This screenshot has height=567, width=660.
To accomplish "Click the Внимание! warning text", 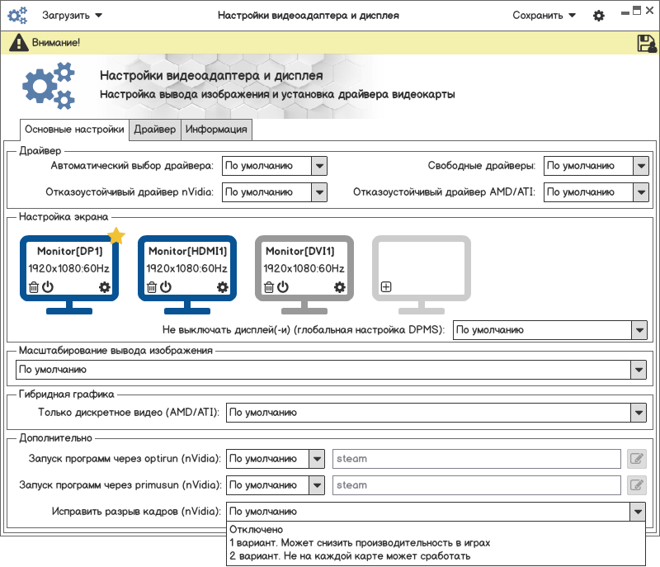I will click(x=56, y=43).
